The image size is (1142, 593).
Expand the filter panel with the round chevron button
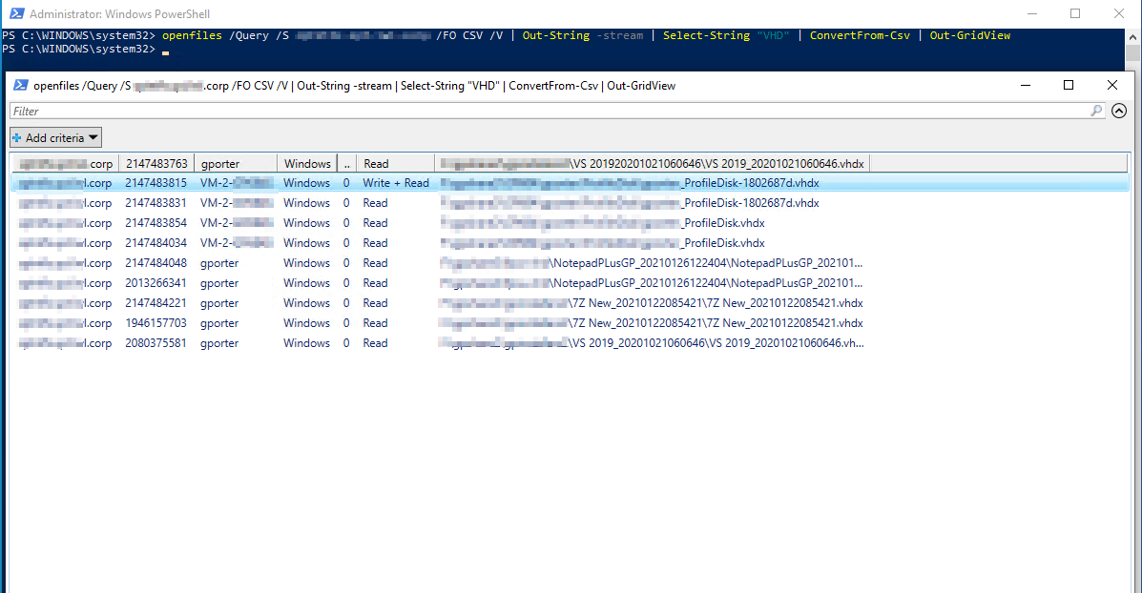[1119, 112]
